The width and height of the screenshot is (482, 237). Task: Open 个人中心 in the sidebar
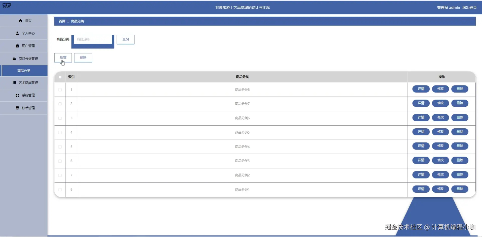pos(24,33)
